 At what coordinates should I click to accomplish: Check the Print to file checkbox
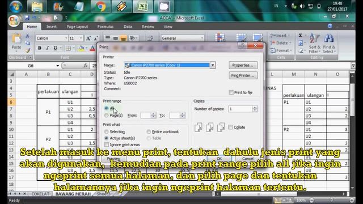pos(231,92)
